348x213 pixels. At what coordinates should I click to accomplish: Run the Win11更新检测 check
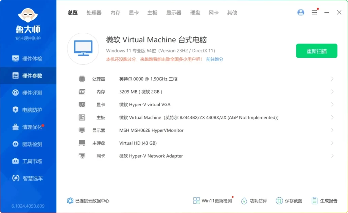pos(212,201)
